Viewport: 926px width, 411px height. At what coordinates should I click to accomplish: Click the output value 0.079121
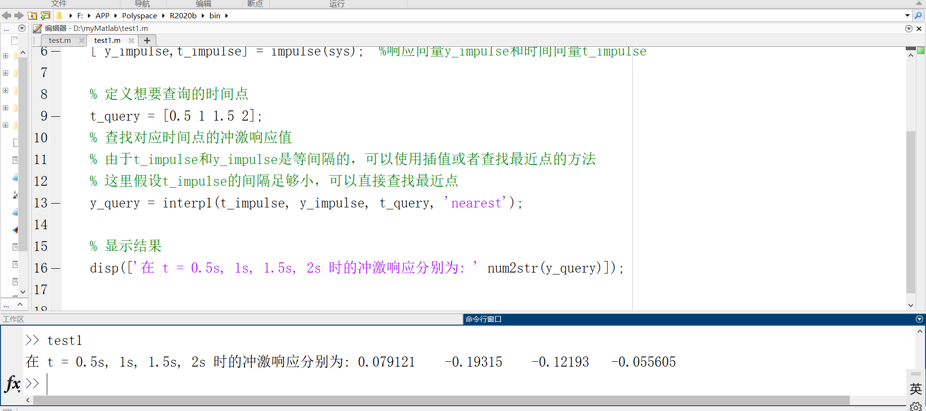click(x=386, y=362)
